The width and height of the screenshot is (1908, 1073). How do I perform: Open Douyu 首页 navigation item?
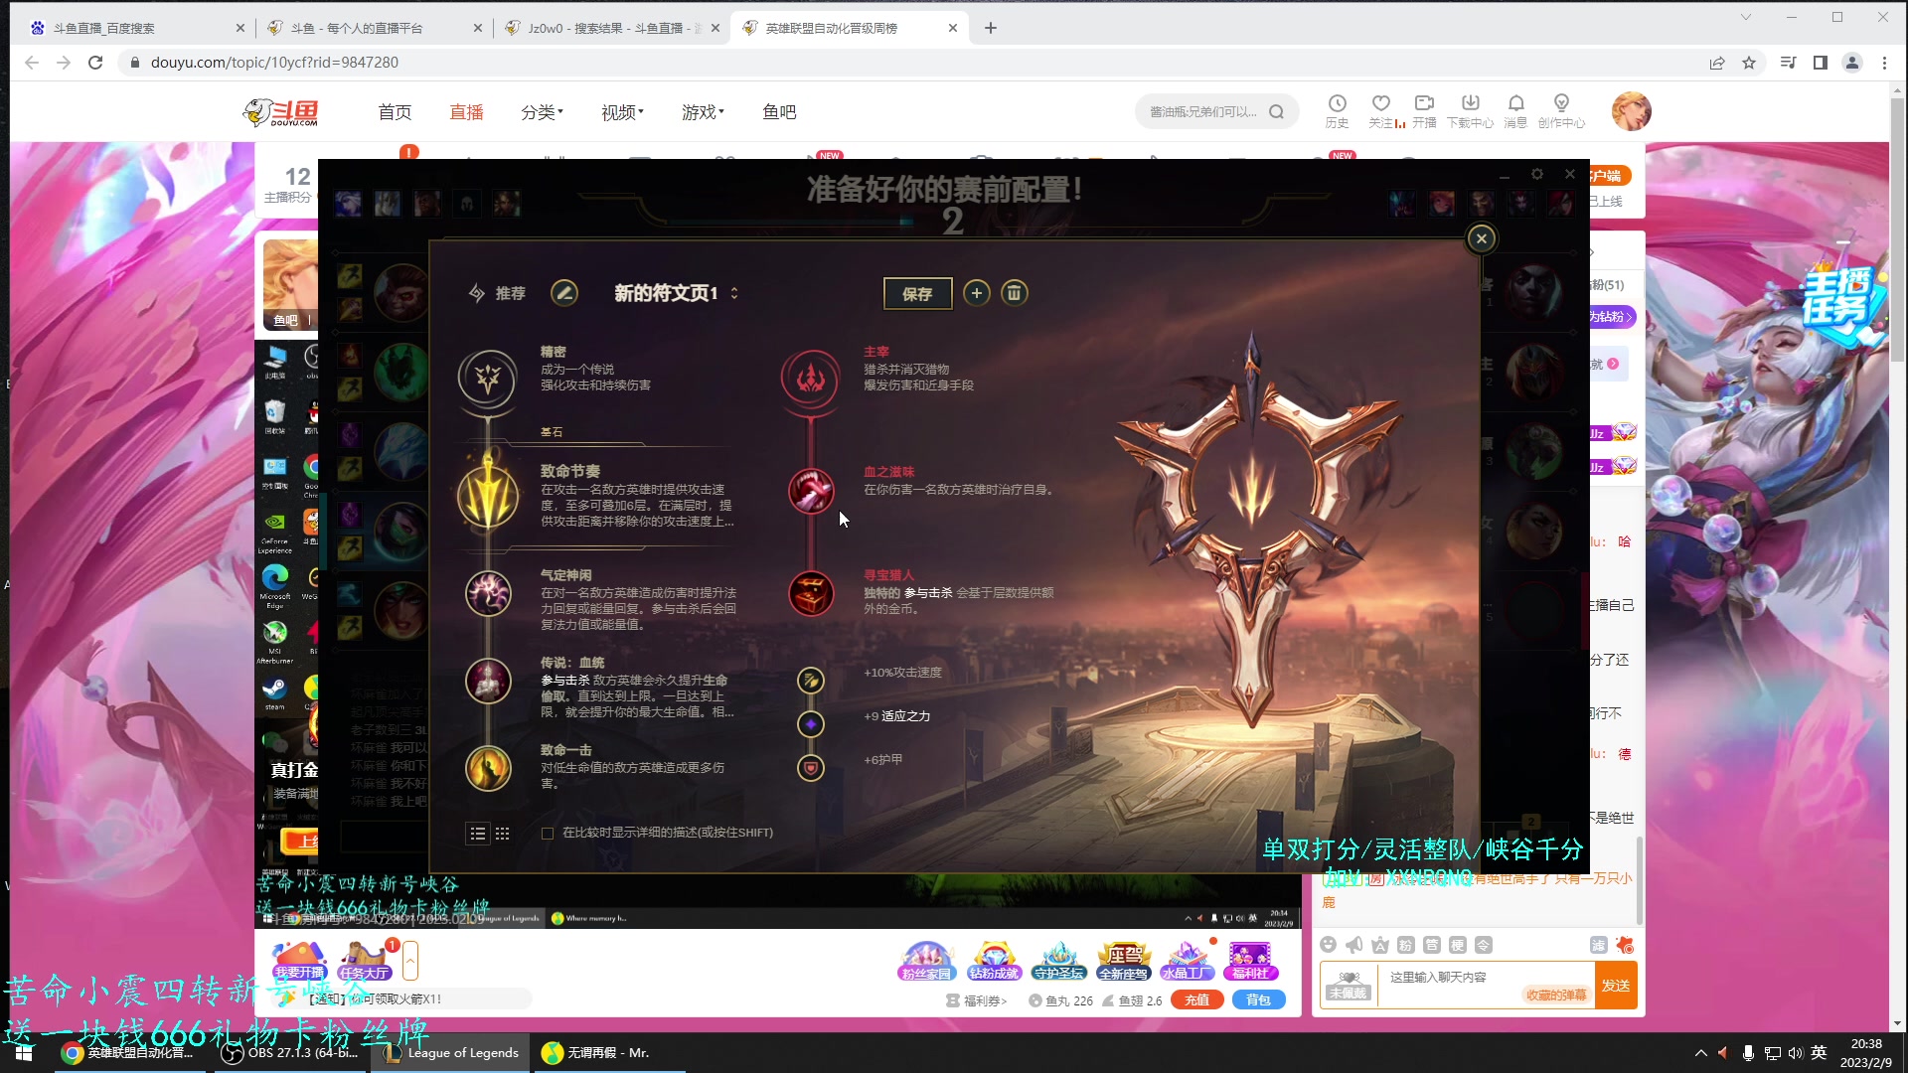click(x=395, y=112)
